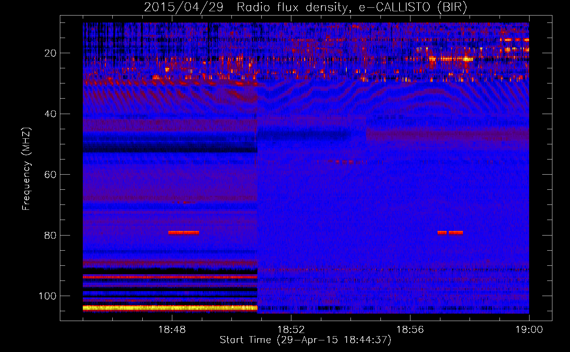
Task: Click the 100 frequency tick label
Action: pyautogui.click(x=48, y=296)
